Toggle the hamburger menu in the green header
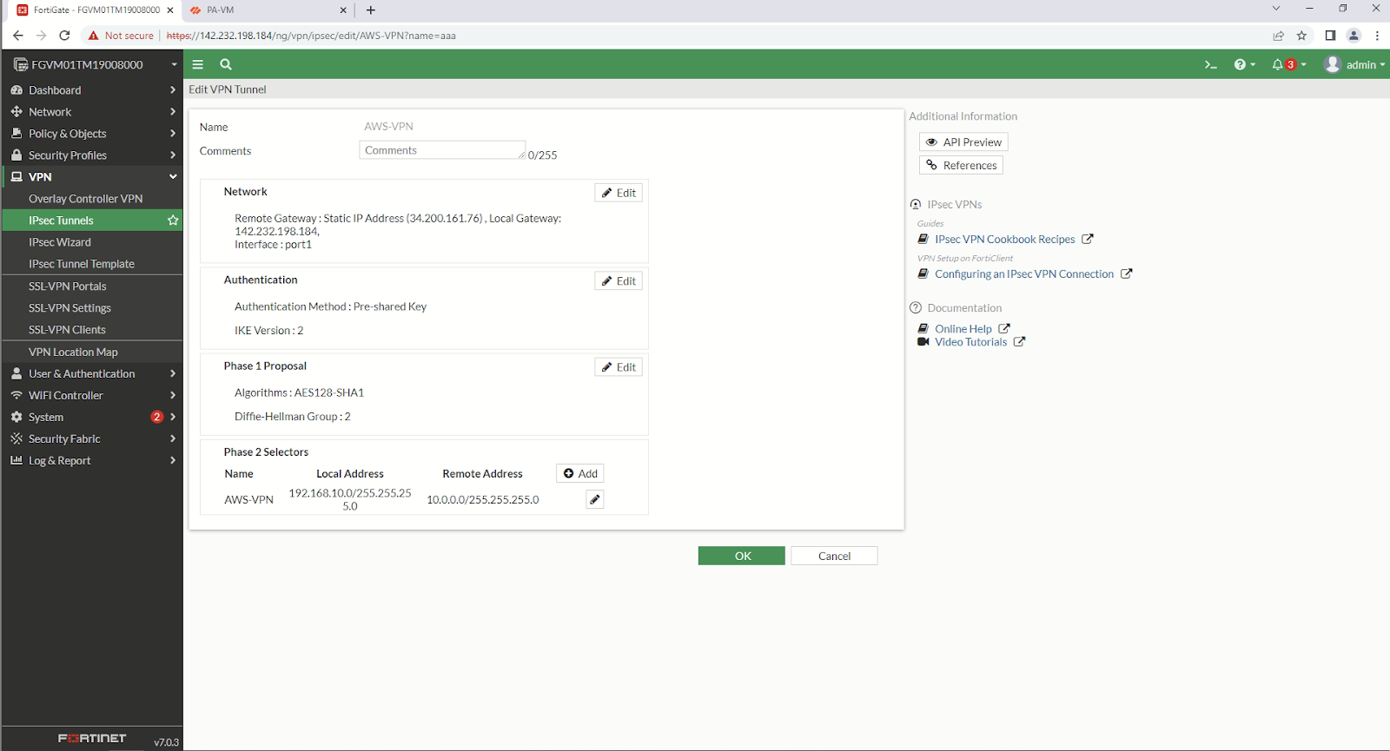This screenshot has width=1390, height=751. point(198,64)
